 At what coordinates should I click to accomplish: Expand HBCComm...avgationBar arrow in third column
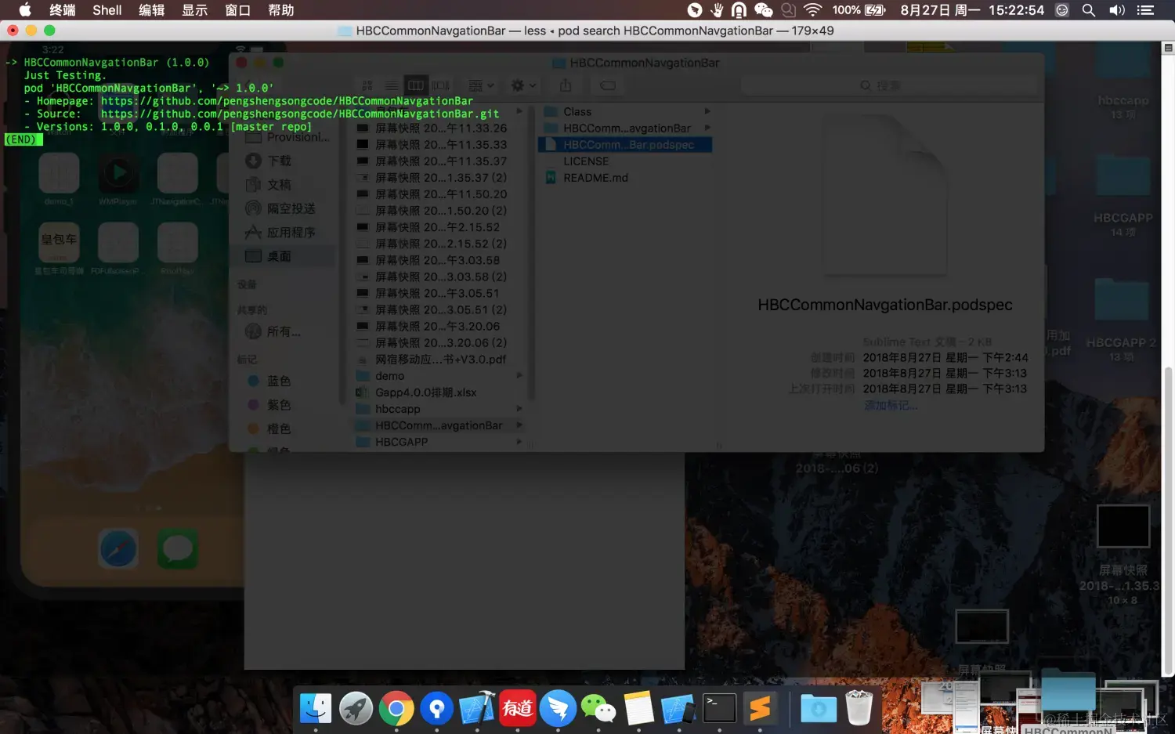point(707,128)
